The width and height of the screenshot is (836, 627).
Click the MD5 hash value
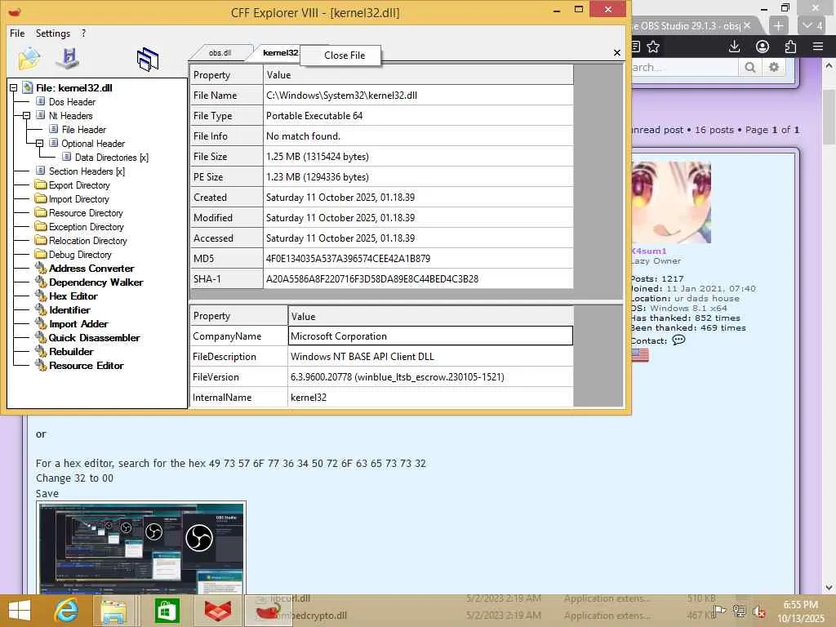coord(348,259)
